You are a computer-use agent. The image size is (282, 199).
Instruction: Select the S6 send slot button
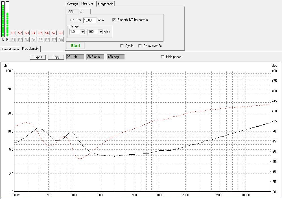(47, 33)
